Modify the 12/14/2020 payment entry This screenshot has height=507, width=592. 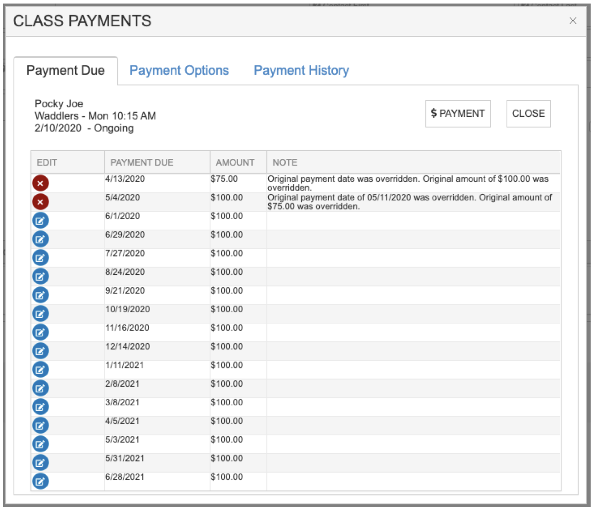click(40, 351)
